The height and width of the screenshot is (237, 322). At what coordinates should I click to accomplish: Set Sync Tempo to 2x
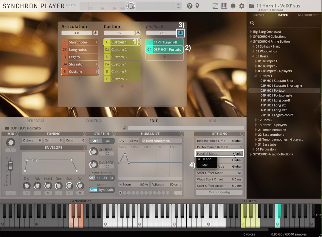(111, 178)
